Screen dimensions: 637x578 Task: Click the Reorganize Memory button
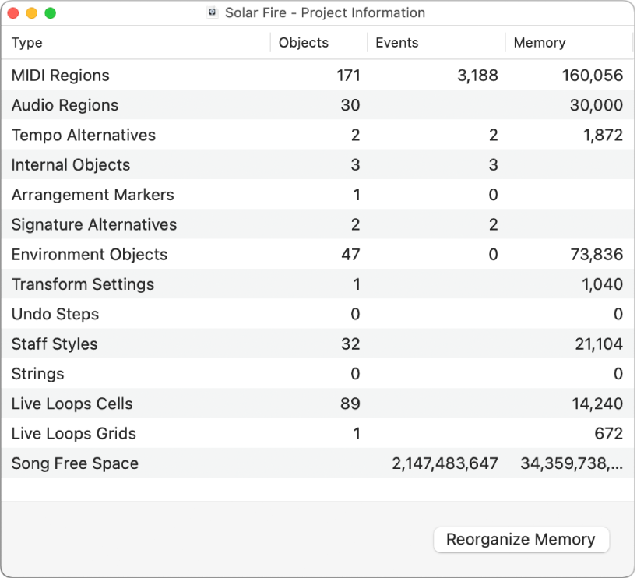pyautogui.click(x=521, y=539)
